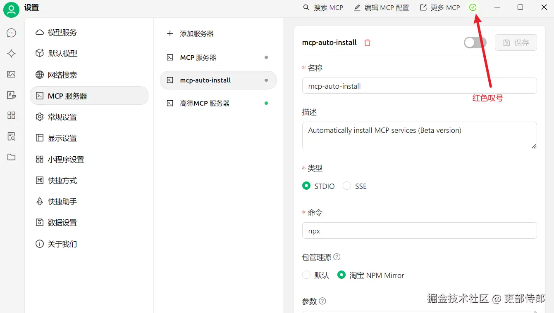Click the 命令 input field containing npx
Image resolution: width=554 pixels, height=313 pixels.
tap(419, 231)
